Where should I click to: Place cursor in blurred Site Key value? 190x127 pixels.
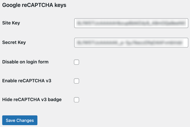pyautogui.click(x=131, y=23)
